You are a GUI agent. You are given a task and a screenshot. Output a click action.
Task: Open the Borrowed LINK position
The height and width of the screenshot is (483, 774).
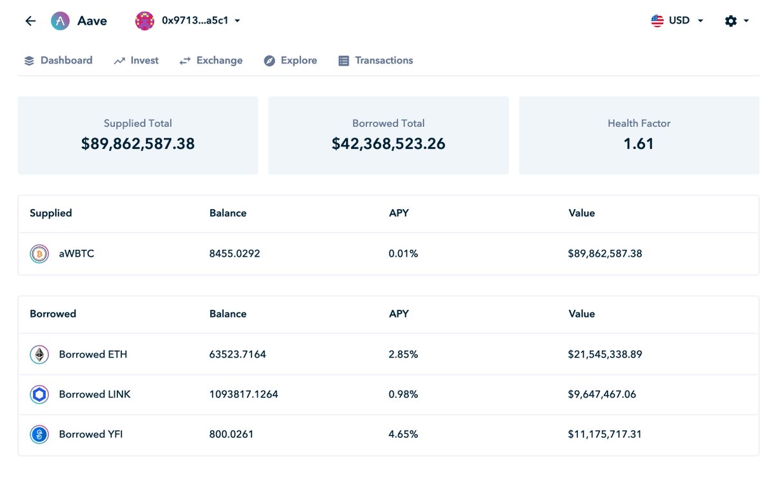[x=95, y=394]
